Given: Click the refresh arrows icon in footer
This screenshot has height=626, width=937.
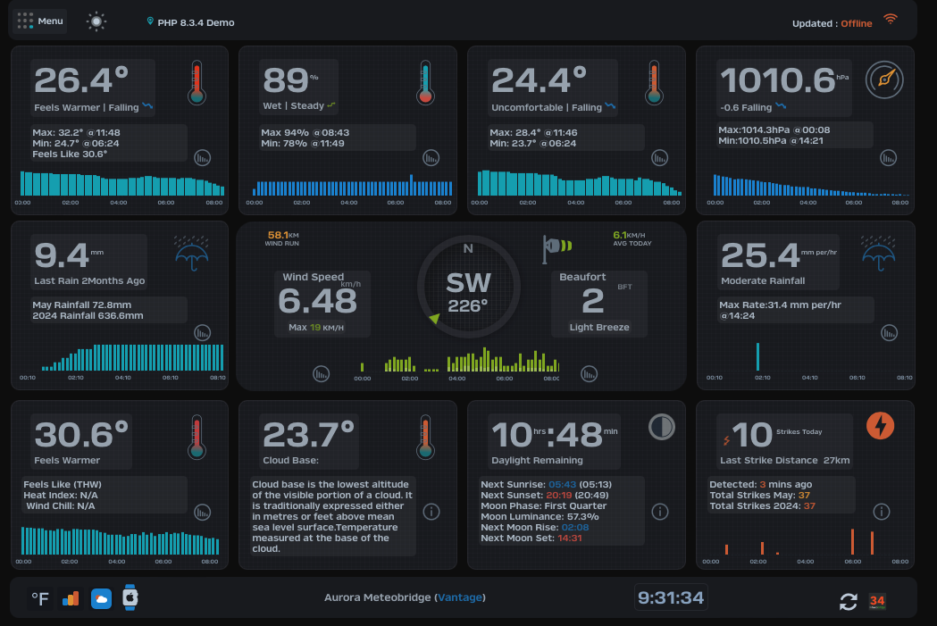Looking at the screenshot, I should coord(848,602).
